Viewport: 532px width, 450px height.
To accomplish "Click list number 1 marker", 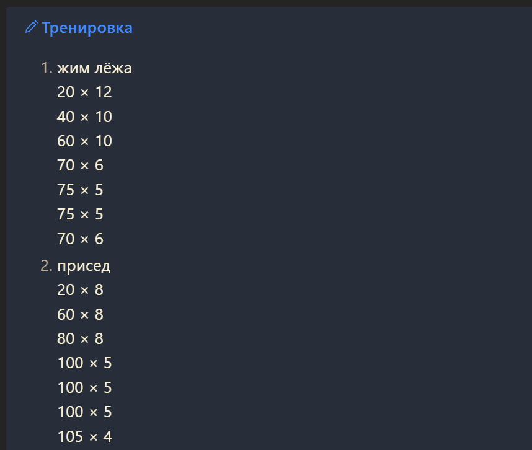I will point(47,68).
